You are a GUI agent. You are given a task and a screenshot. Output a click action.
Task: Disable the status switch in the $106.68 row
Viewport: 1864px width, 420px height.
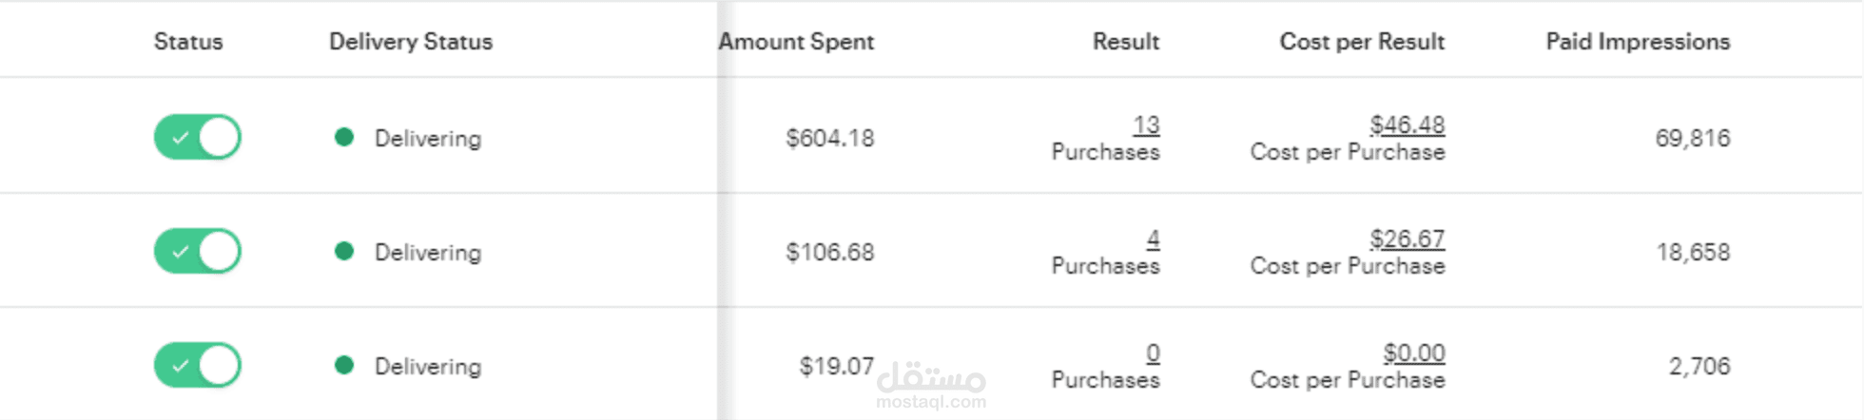[x=198, y=252]
